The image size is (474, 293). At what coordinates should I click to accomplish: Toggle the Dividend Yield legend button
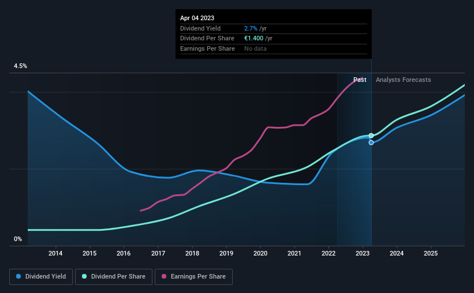point(41,277)
